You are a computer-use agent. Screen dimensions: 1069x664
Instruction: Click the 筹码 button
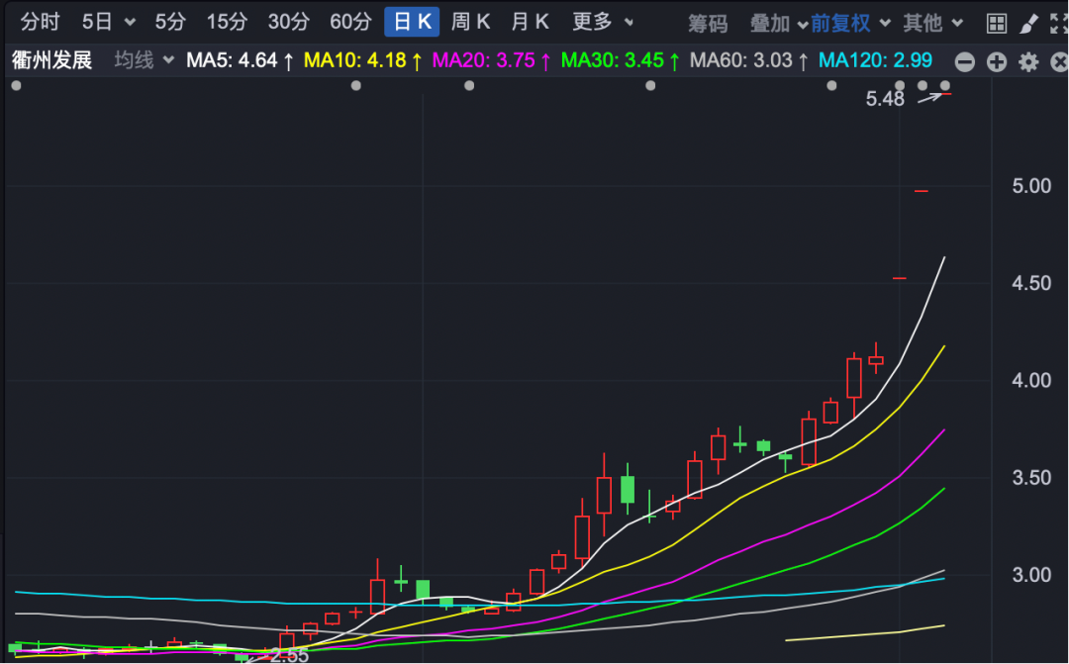708,23
